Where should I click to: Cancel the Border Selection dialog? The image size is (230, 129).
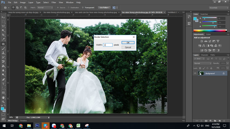click(128, 47)
